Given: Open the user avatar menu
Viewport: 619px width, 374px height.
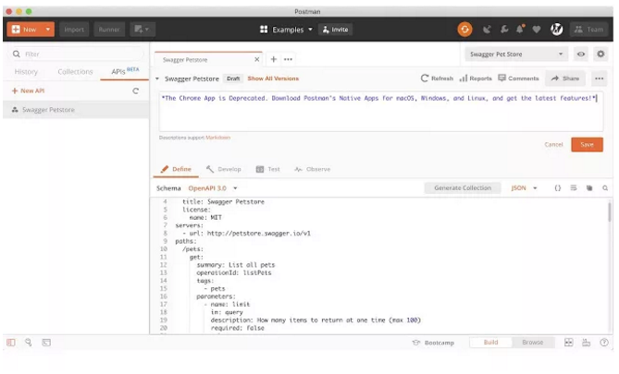Looking at the screenshot, I should [557, 30].
